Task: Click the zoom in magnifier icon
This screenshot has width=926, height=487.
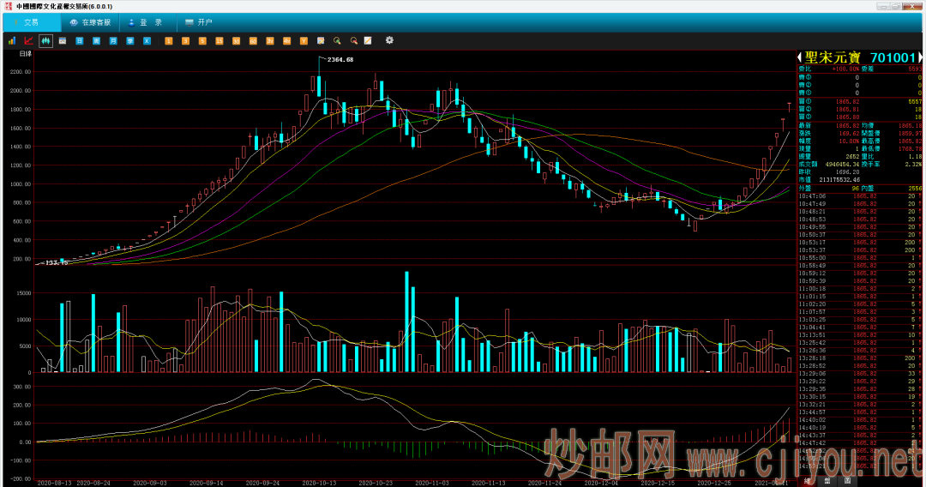Action: pos(337,40)
